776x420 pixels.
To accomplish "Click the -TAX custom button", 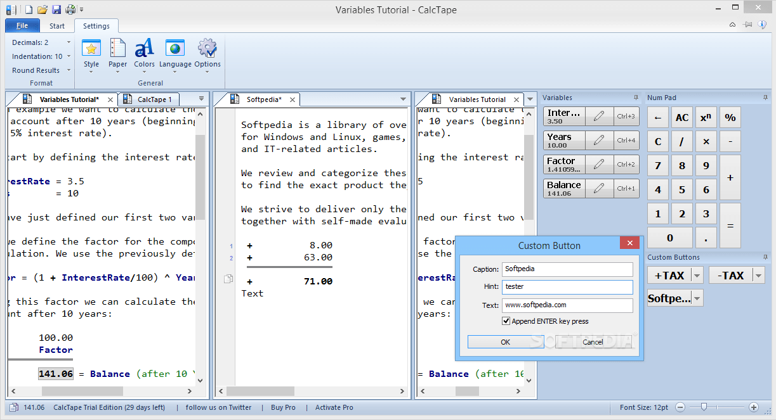I will pos(730,275).
